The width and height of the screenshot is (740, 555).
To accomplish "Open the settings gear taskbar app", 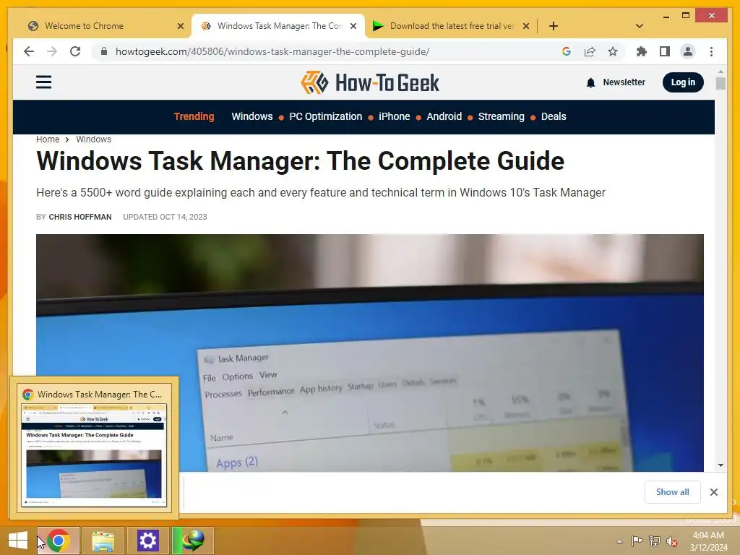I will (147, 541).
